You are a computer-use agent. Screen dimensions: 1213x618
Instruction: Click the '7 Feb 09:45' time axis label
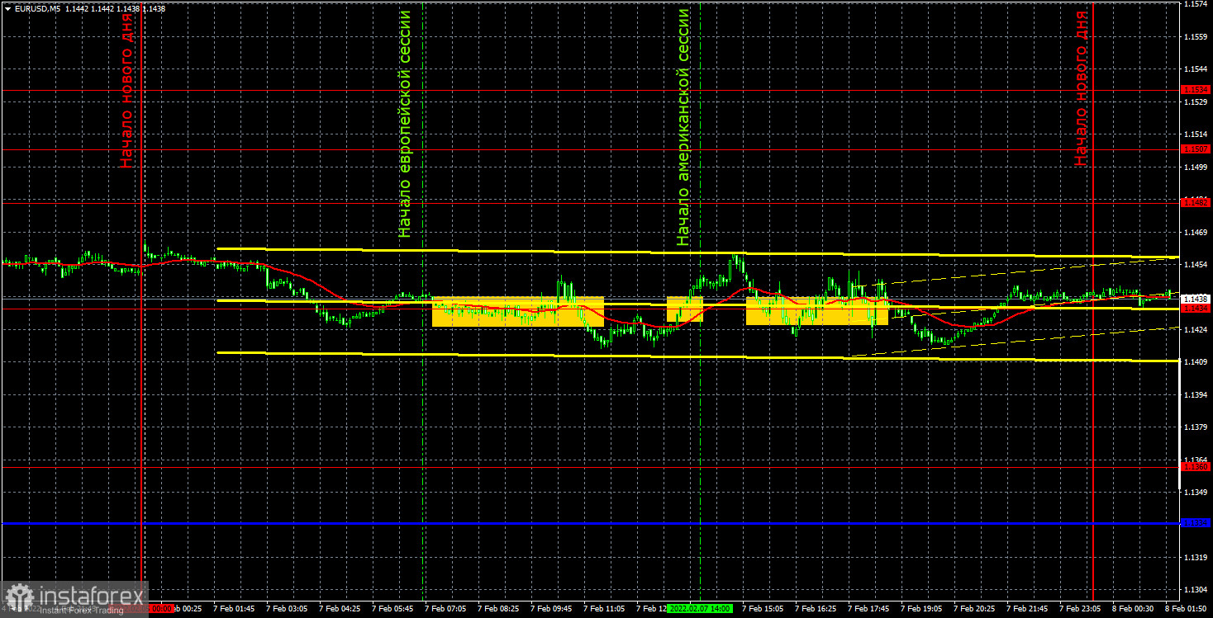[x=551, y=608]
